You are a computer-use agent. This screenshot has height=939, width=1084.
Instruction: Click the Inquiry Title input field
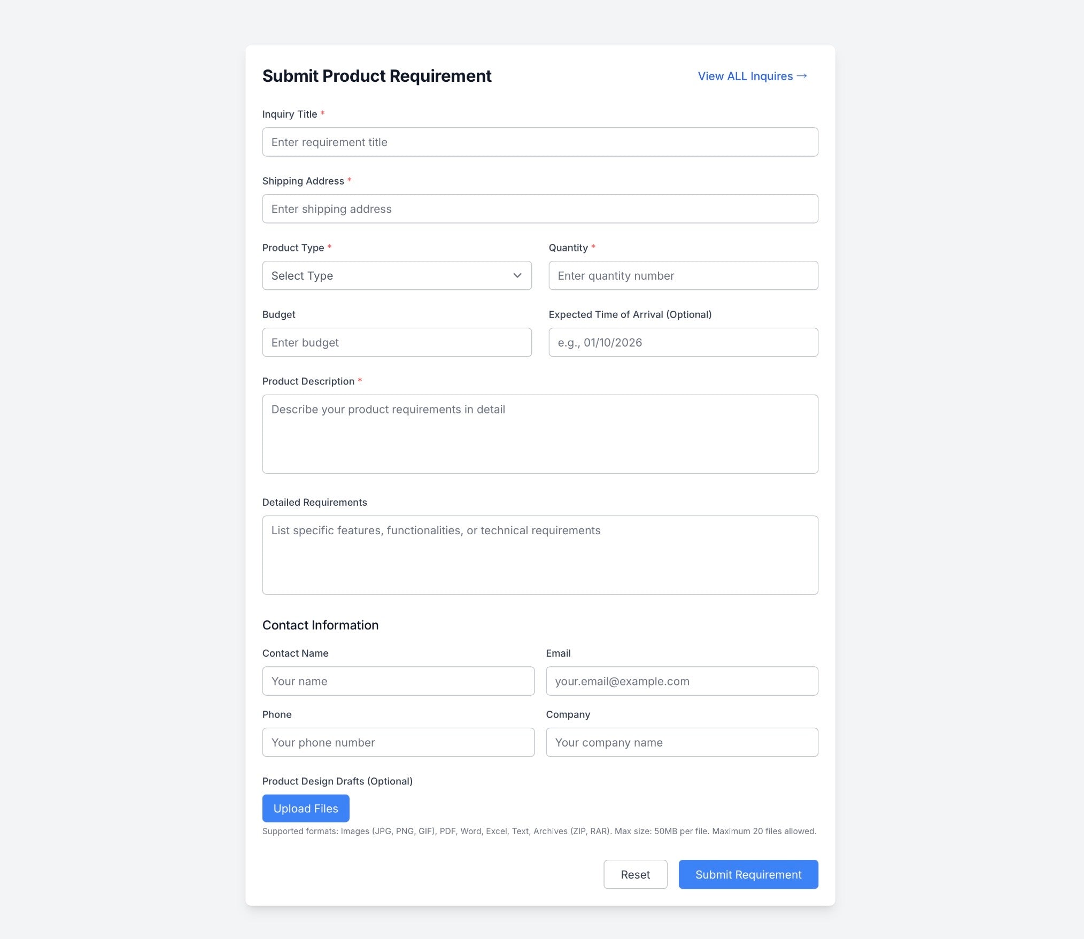click(540, 142)
